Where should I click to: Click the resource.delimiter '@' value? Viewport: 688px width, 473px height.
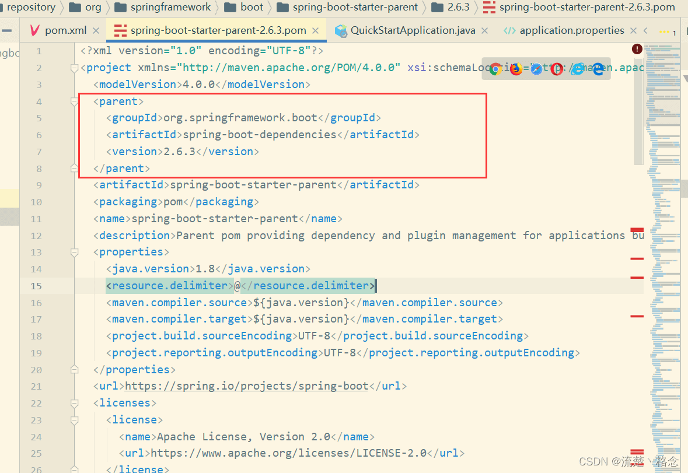238,286
